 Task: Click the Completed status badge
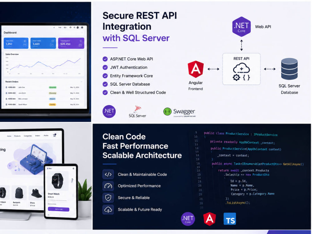[x=52, y=87]
